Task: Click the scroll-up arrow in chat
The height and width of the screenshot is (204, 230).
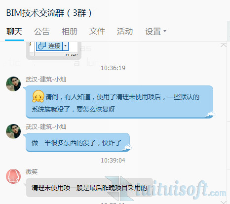Action: [x=224, y=45]
